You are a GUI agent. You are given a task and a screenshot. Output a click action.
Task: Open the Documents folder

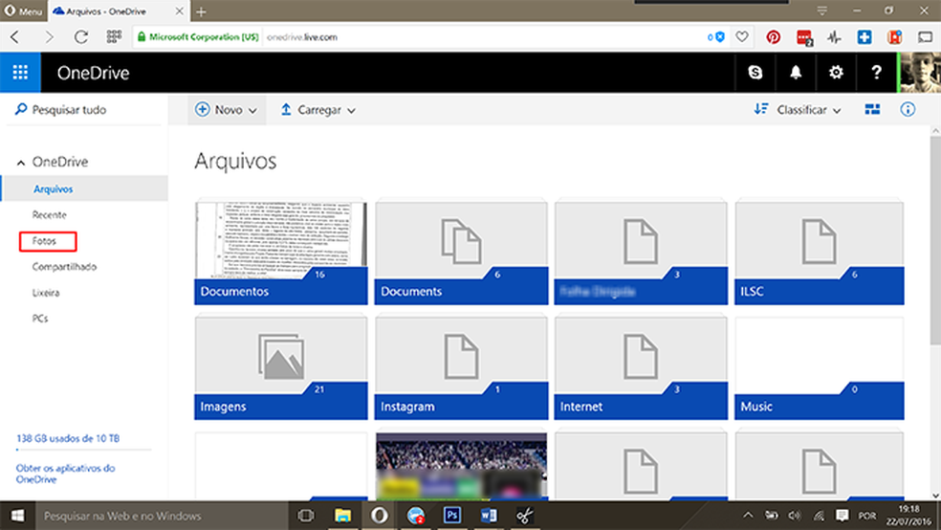click(461, 254)
